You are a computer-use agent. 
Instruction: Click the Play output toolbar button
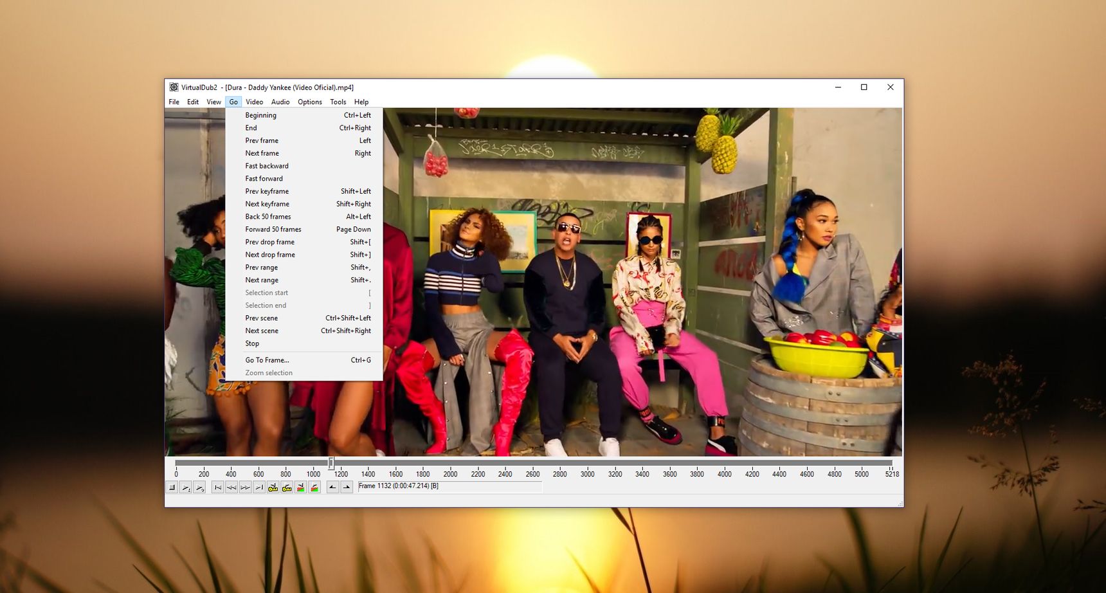(199, 488)
